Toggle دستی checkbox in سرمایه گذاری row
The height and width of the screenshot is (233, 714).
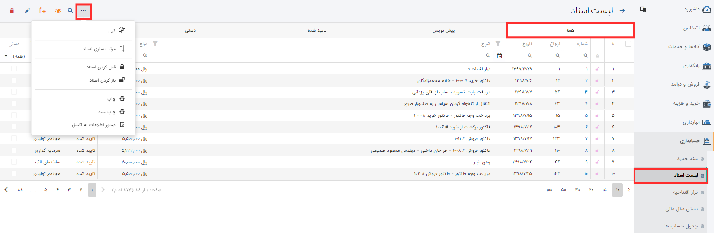(14, 150)
